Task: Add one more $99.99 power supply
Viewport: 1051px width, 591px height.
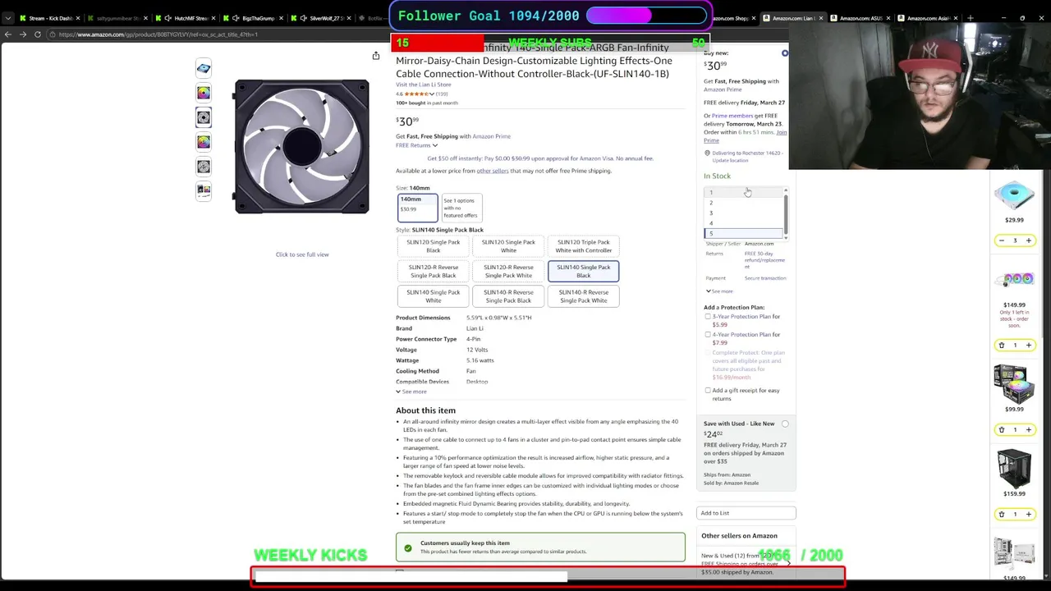Action: tap(1028, 429)
